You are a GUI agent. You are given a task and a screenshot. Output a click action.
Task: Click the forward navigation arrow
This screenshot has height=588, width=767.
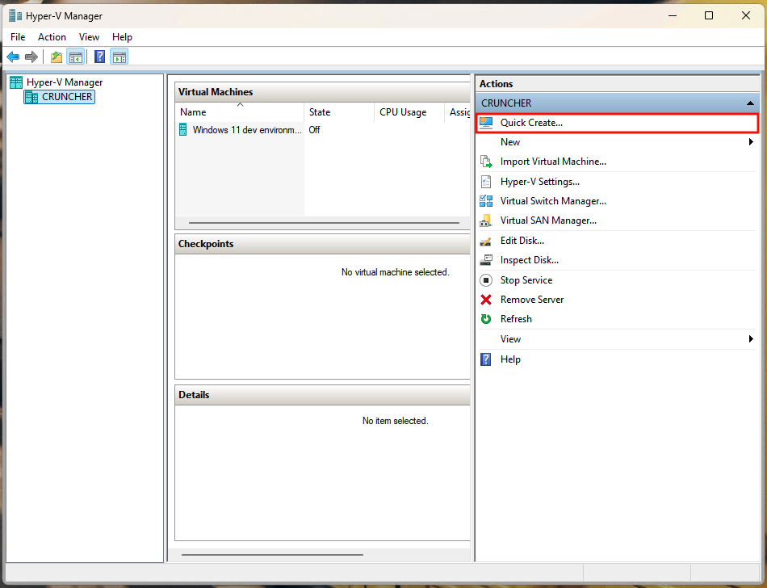tap(31, 57)
